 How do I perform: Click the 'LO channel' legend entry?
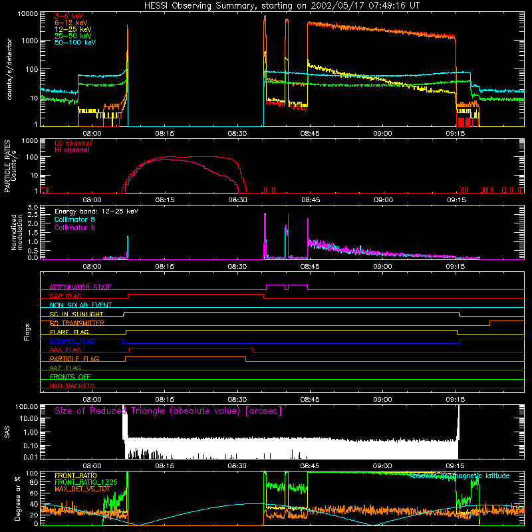point(73,143)
